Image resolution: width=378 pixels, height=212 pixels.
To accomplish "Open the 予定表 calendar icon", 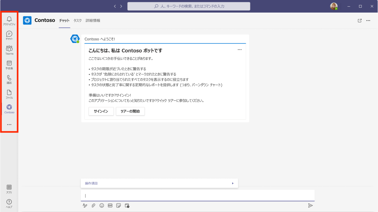I will tap(9, 65).
